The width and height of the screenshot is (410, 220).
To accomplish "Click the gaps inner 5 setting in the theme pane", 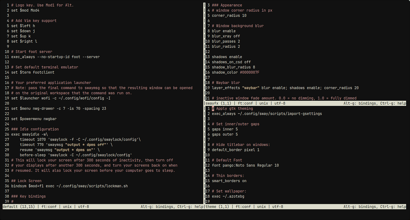I will tap(225, 129).
